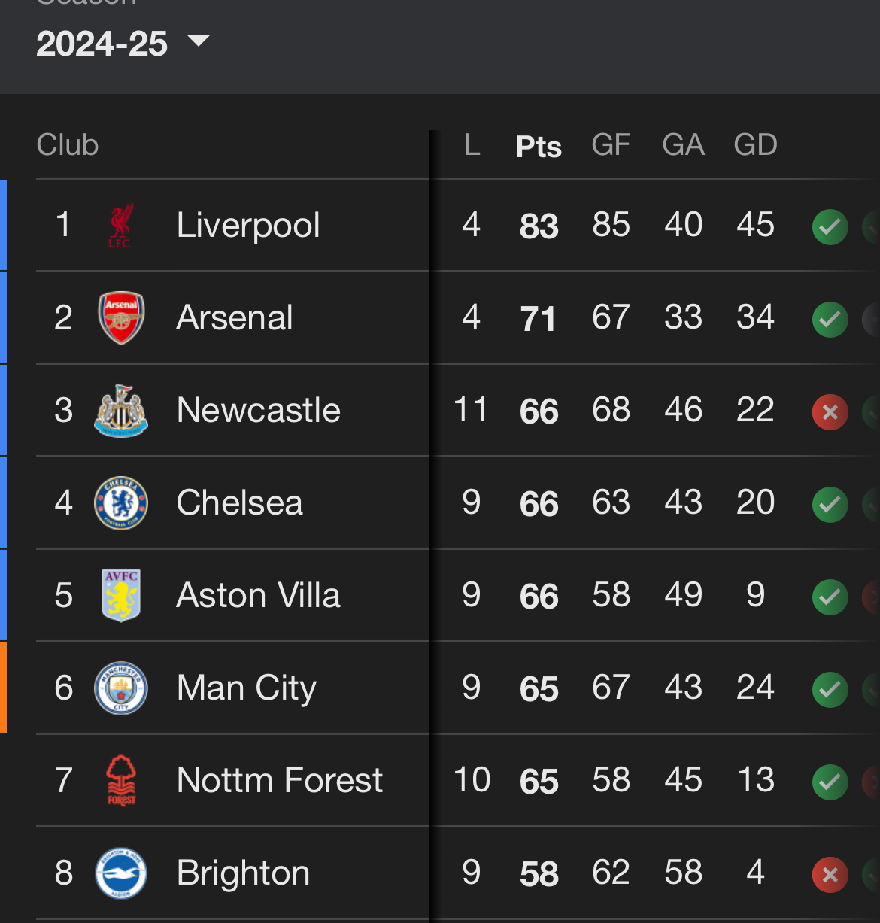Image resolution: width=880 pixels, height=923 pixels.
Task: Click Newcastle's red loss form icon
Action: tap(830, 411)
